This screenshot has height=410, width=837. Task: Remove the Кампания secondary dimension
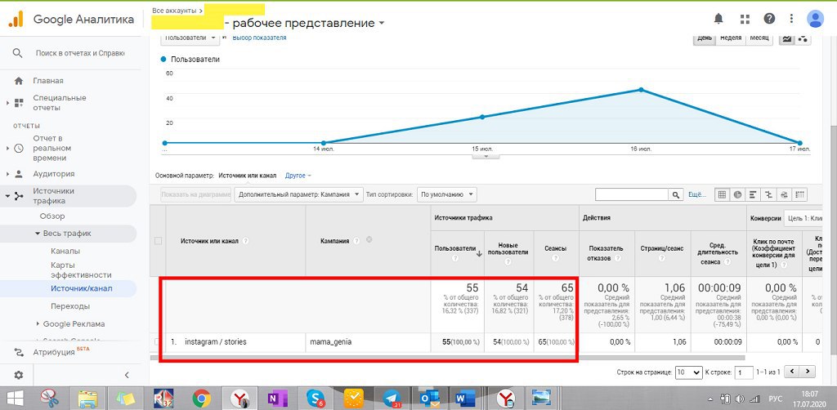(x=369, y=240)
